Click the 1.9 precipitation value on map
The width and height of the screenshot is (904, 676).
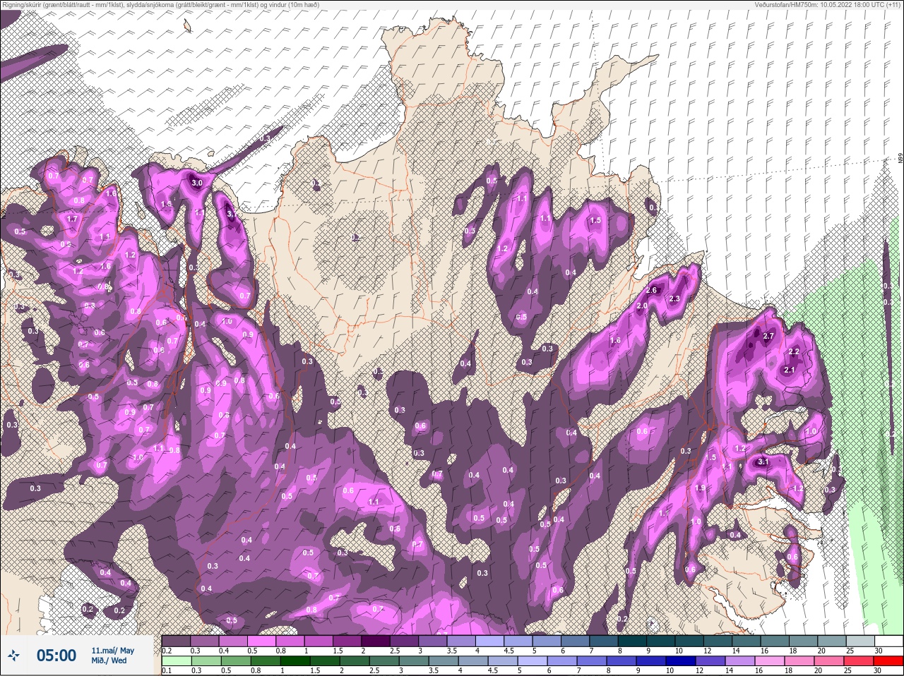(x=700, y=488)
